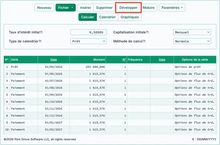The image size is (220, 145).
Task: Edit the Taux d'intérêt initial field
Action: point(88,32)
